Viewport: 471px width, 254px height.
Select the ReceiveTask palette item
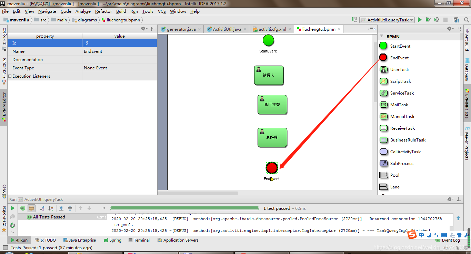click(x=397, y=128)
